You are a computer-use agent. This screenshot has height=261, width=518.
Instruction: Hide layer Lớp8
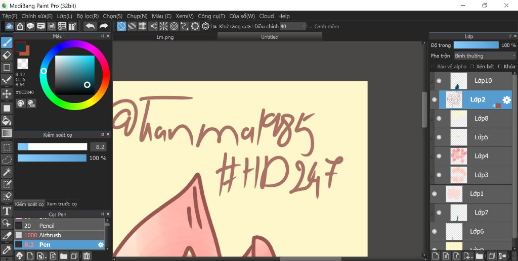pos(439,118)
